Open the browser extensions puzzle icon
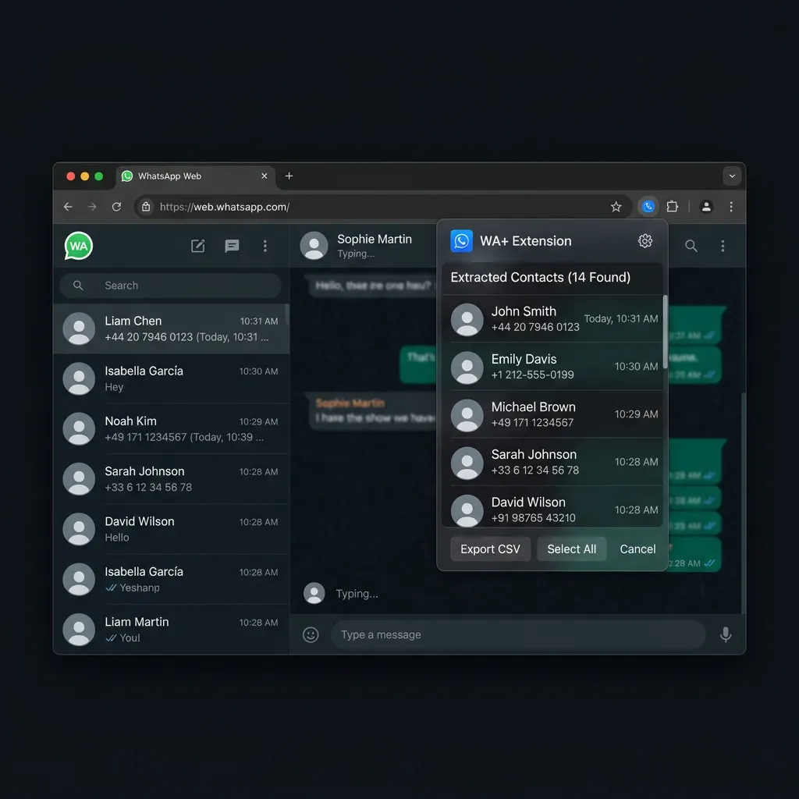Viewport: 799px width, 799px height. click(672, 206)
